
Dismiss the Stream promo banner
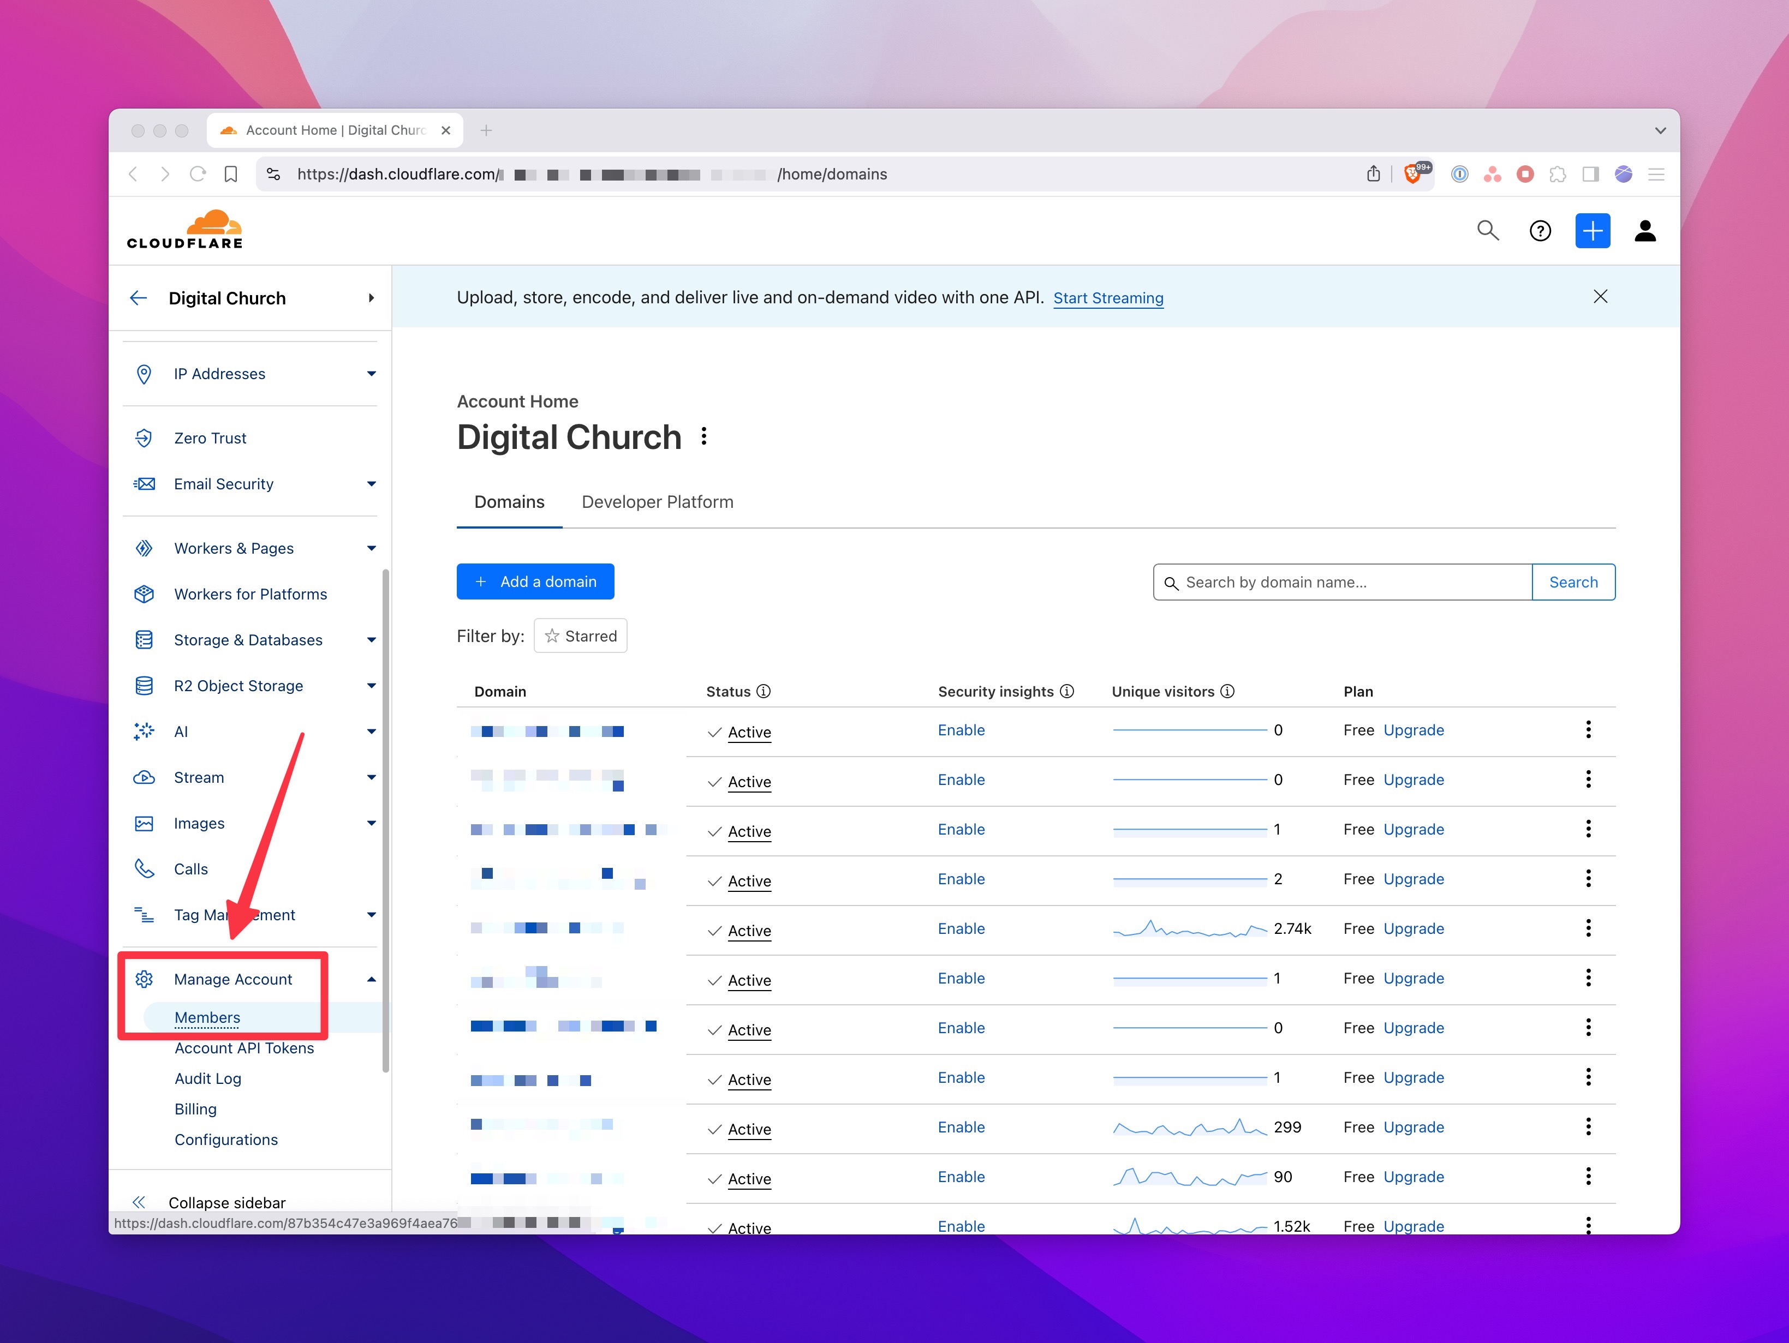tap(1600, 297)
